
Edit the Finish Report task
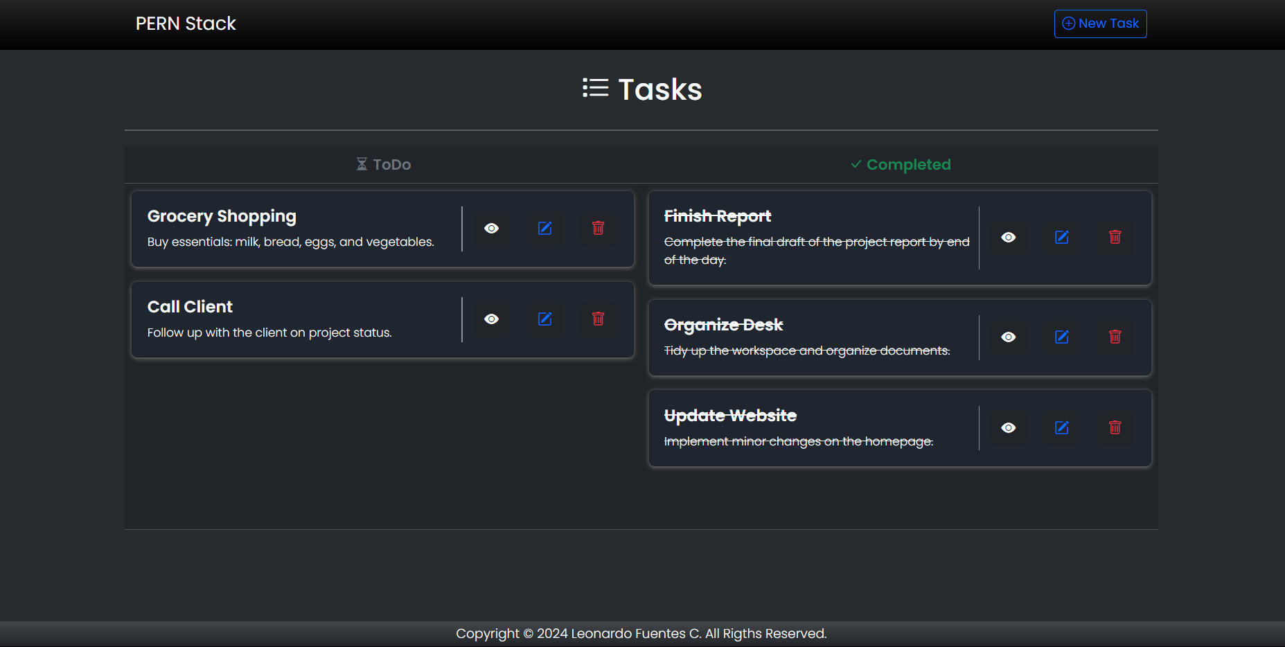[x=1062, y=238]
